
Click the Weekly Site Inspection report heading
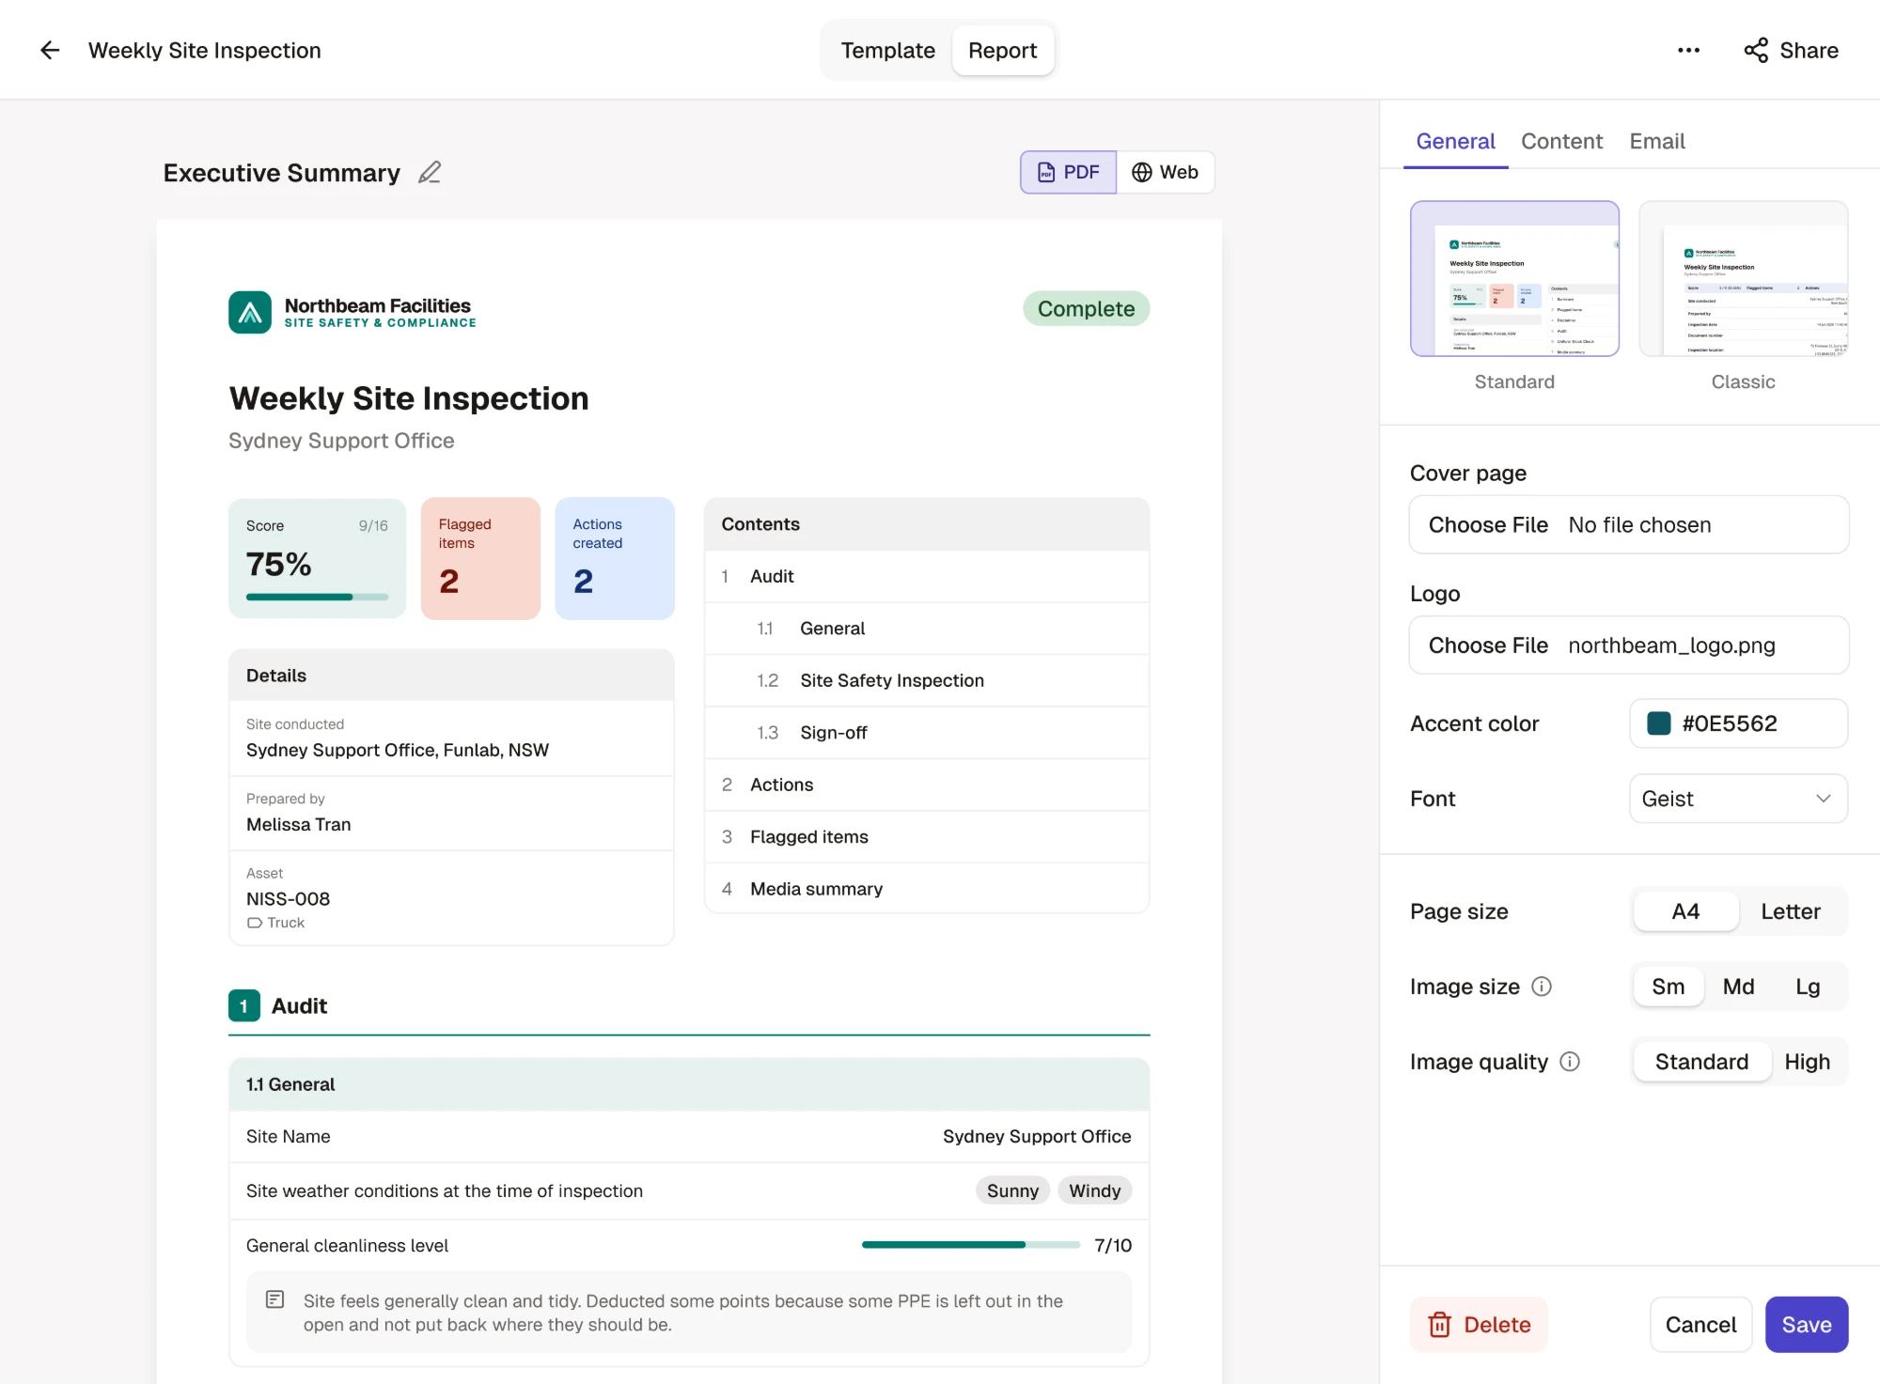[x=409, y=398]
